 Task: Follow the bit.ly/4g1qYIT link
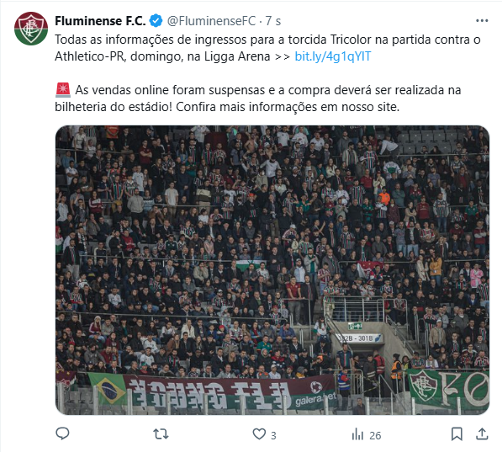(x=333, y=56)
